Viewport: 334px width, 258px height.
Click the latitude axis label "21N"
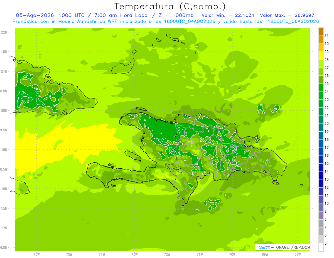4,71
